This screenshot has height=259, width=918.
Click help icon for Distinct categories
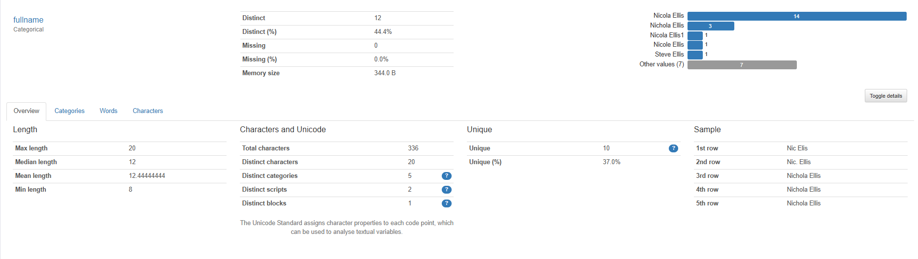[x=446, y=176]
